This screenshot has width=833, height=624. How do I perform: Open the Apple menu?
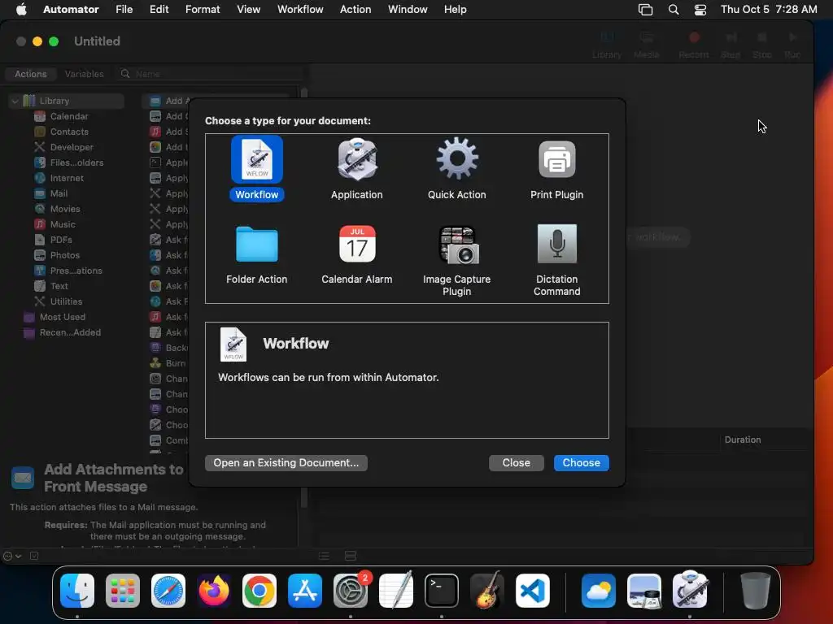(x=21, y=9)
